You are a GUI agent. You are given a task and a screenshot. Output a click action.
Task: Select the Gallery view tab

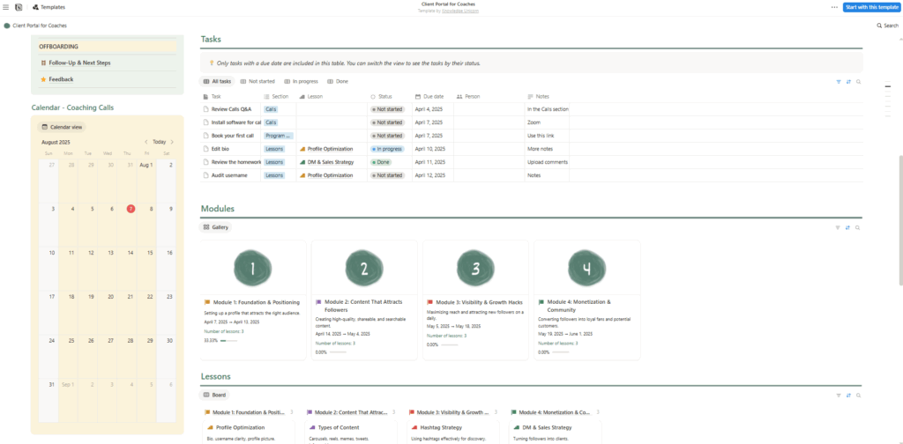click(x=216, y=227)
